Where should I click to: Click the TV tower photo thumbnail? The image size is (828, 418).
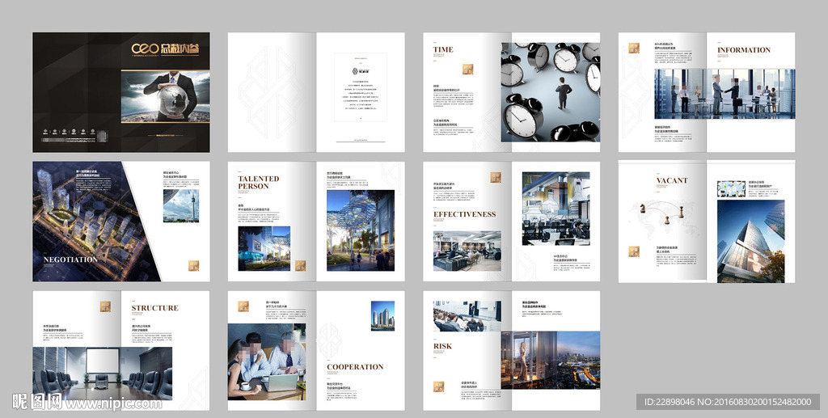point(180,205)
